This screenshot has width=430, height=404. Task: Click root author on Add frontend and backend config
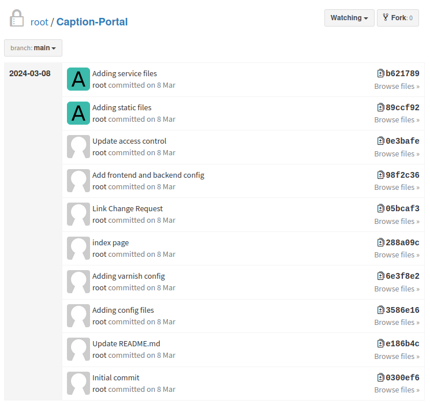tap(99, 186)
